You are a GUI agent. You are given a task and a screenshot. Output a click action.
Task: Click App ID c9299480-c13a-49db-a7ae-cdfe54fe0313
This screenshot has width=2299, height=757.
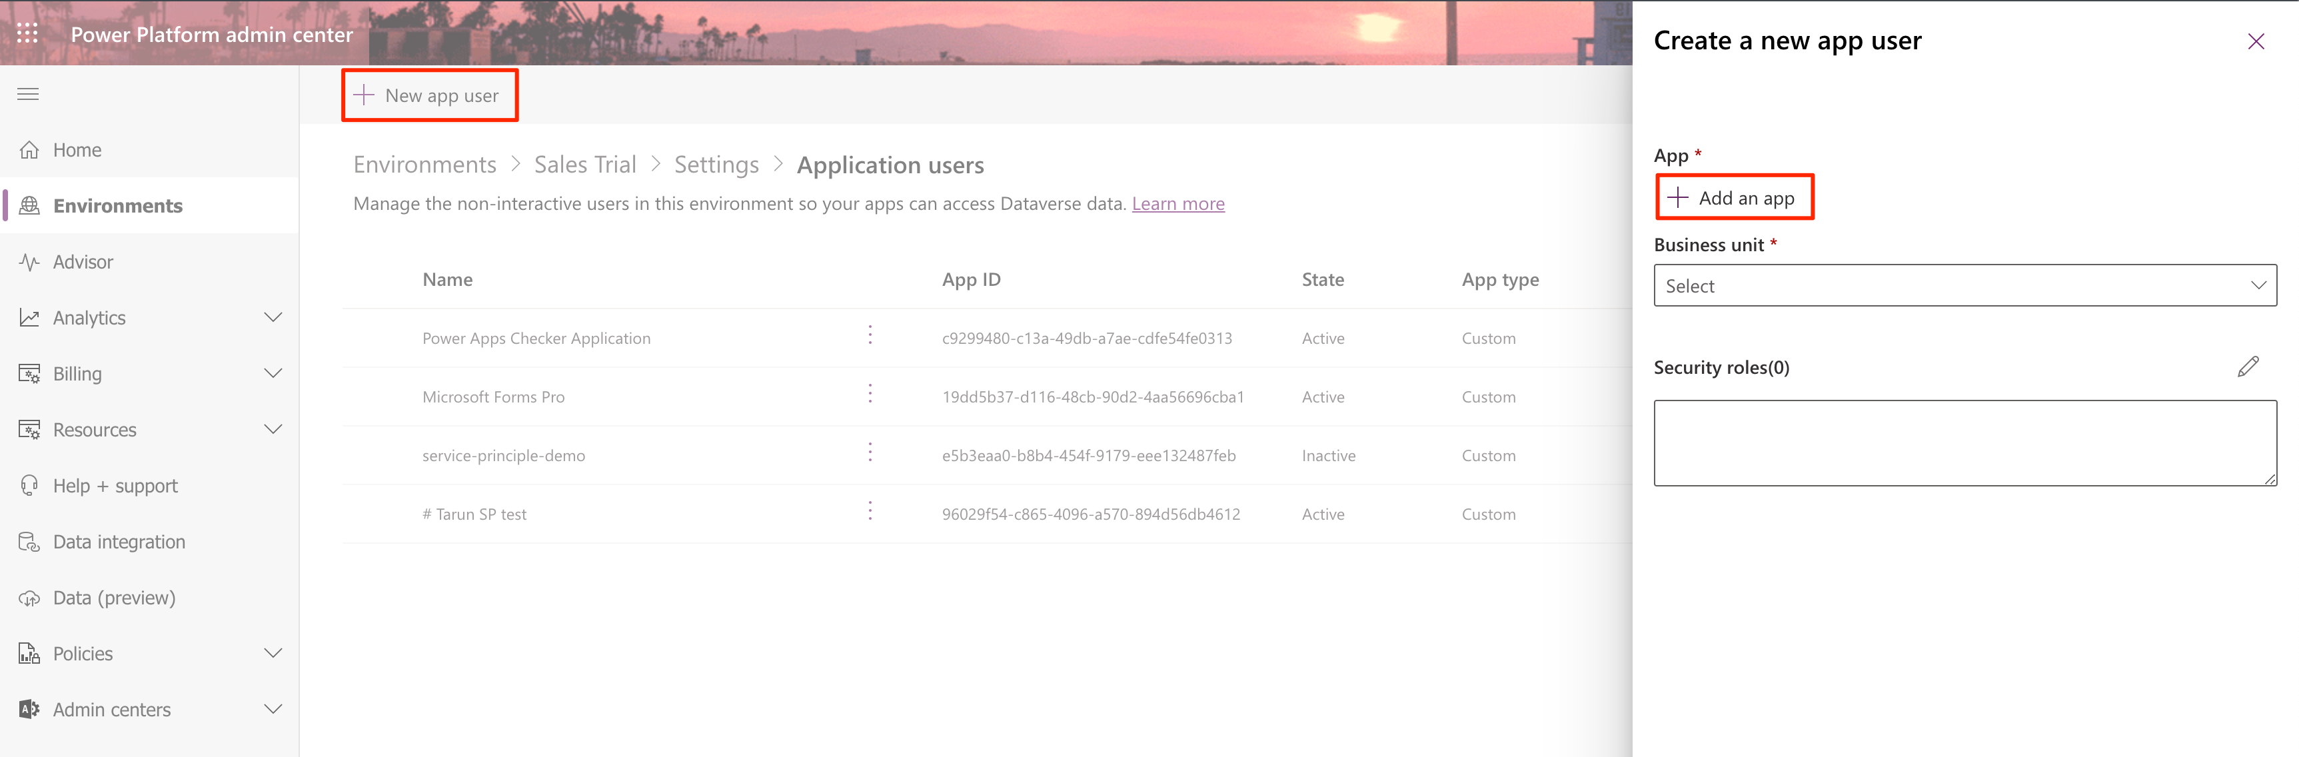click(x=1086, y=339)
